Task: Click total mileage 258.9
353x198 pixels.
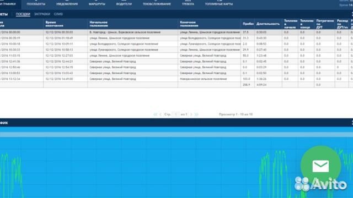Action: [x=247, y=85]
